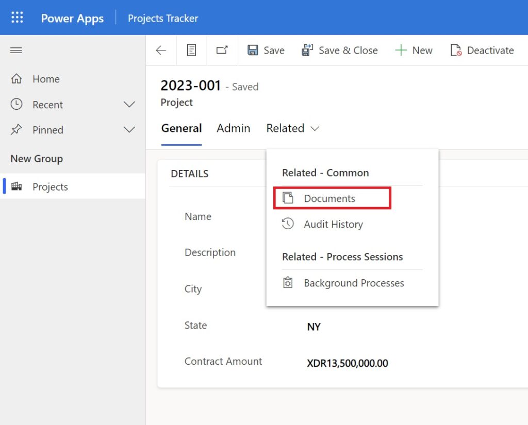Switch to the Admin tab
Viewport: 528px width, 425px height.
pos(233,128)
